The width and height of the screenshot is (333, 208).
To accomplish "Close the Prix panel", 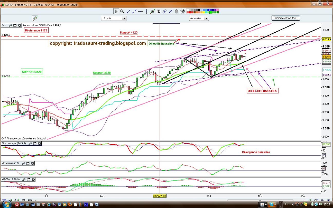I will [x=20, y=25].
